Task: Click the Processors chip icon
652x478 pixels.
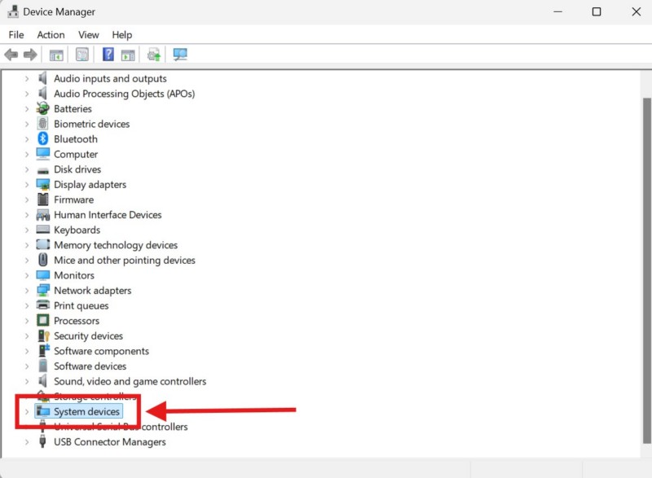Action: [43, 321]
